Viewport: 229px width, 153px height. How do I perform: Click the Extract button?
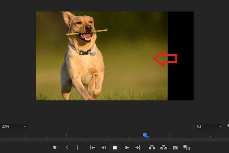163,147
